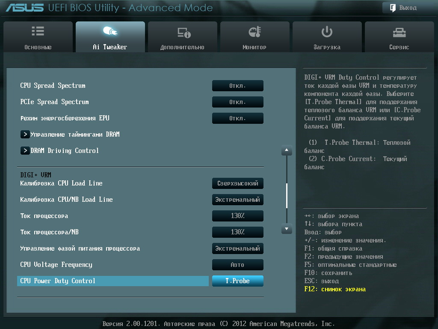Click the exit door icon beside Выход
Screen dimensions: 438x329
pos(392,8)
